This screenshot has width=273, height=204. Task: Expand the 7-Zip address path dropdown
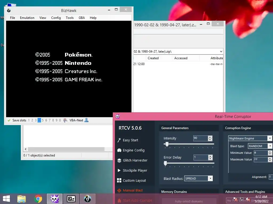point(221,51)
